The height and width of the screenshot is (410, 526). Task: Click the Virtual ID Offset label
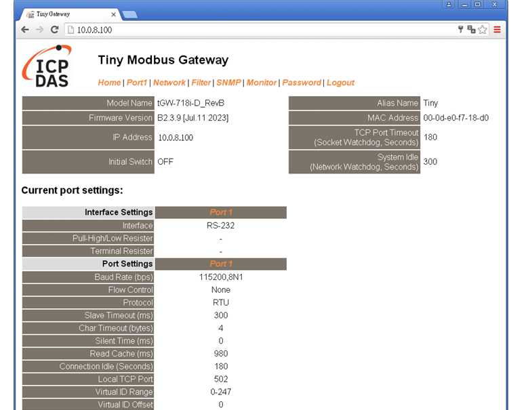pyautogui.click(x=88, y=405)
